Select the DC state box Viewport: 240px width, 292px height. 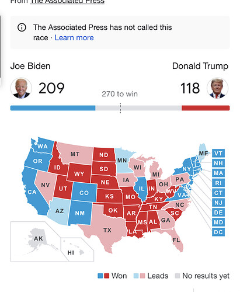click(218, 232)
